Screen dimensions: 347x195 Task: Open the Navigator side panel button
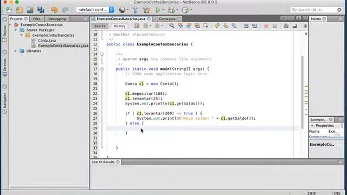click(x=5, y=103)
